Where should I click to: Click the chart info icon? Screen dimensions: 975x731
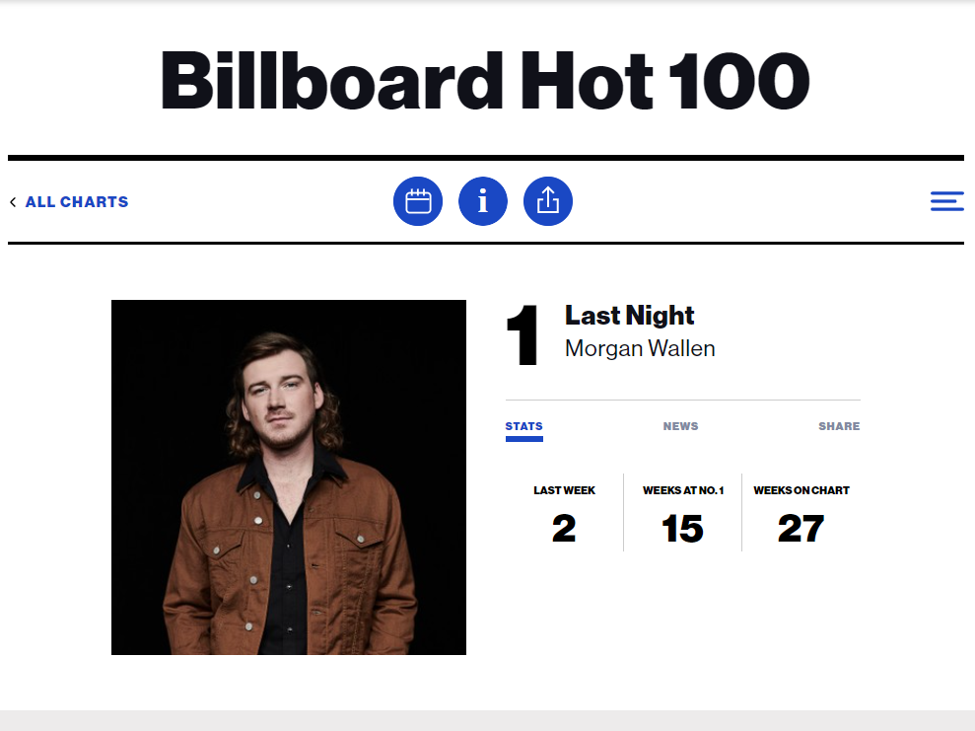(483, 201)
